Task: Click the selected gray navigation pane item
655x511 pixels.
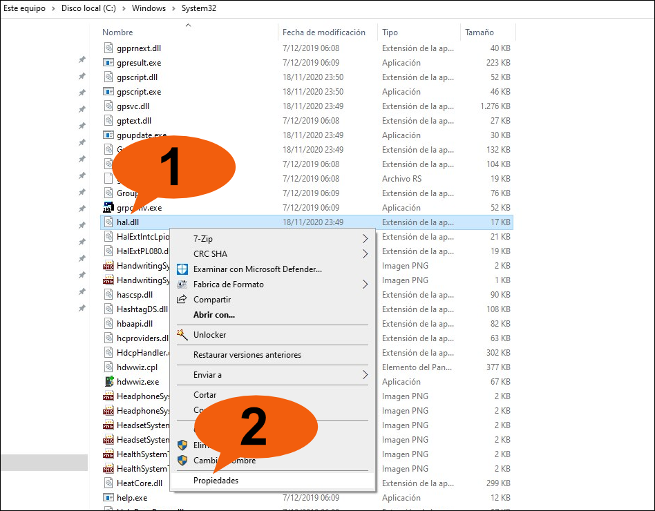Action: (x=44, y=463)
